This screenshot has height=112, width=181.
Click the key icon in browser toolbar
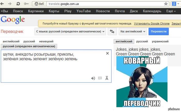pos(26,4)
